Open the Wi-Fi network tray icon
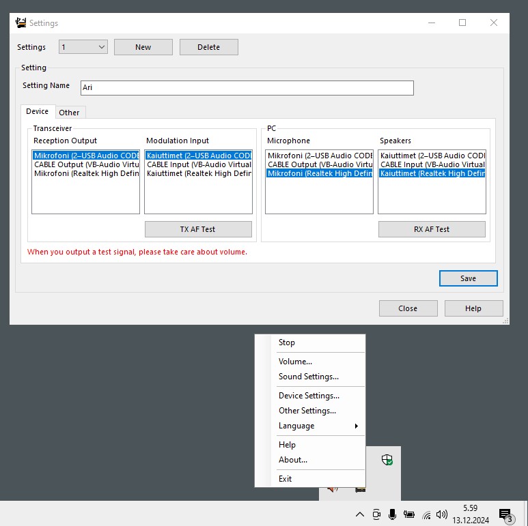 click(x=426, y=514)
